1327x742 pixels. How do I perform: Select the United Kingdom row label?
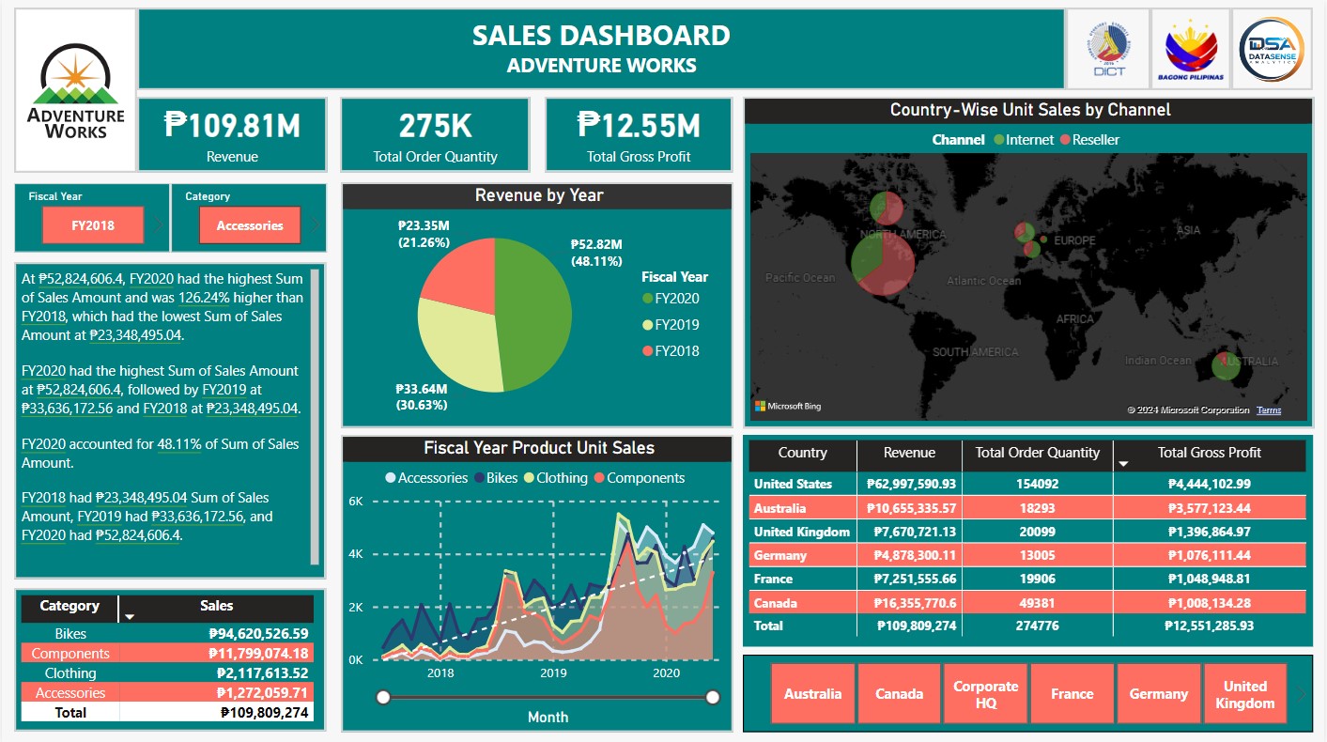(801, 532)
